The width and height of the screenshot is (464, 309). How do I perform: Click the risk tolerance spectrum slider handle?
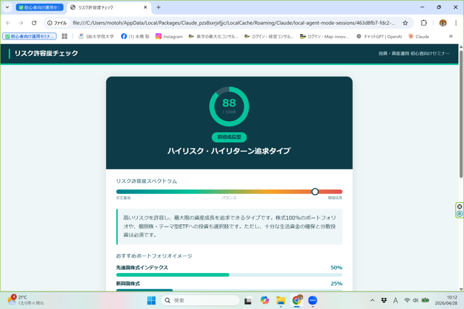click(315, 192)
